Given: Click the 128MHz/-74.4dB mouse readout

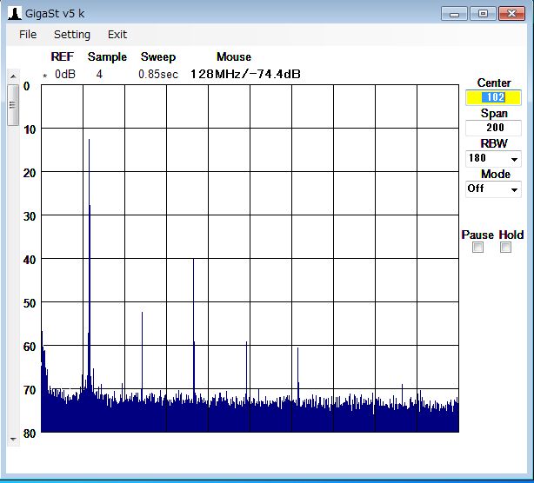Looking at the screenshot, I should tap(245, 74).
